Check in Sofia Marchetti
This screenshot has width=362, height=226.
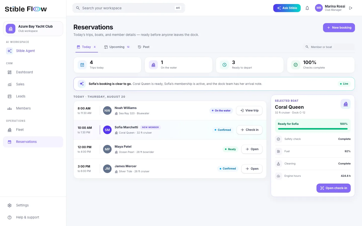249,130
